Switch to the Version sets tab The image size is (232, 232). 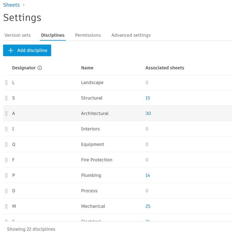point(17,35)
